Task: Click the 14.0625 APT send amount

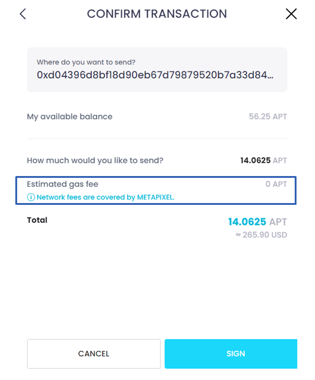Action: coord(264,160)
